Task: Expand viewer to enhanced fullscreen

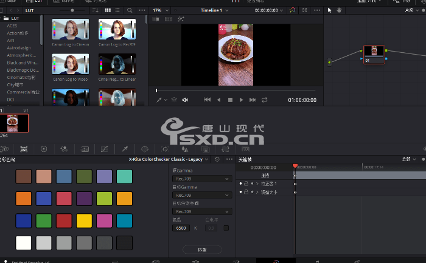Action: (x=304, y=10)
